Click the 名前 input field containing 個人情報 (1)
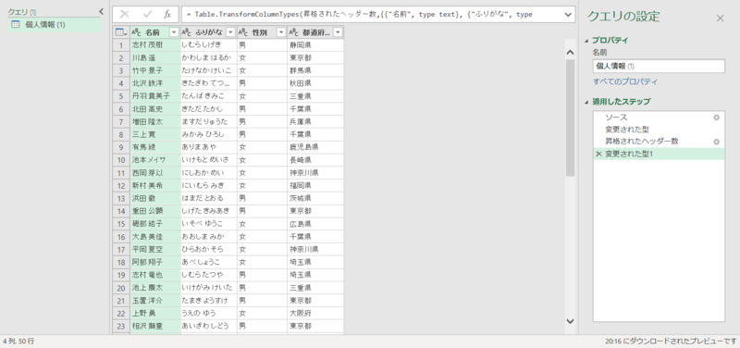Screen dimensions: 740x348 coord(659,66)
